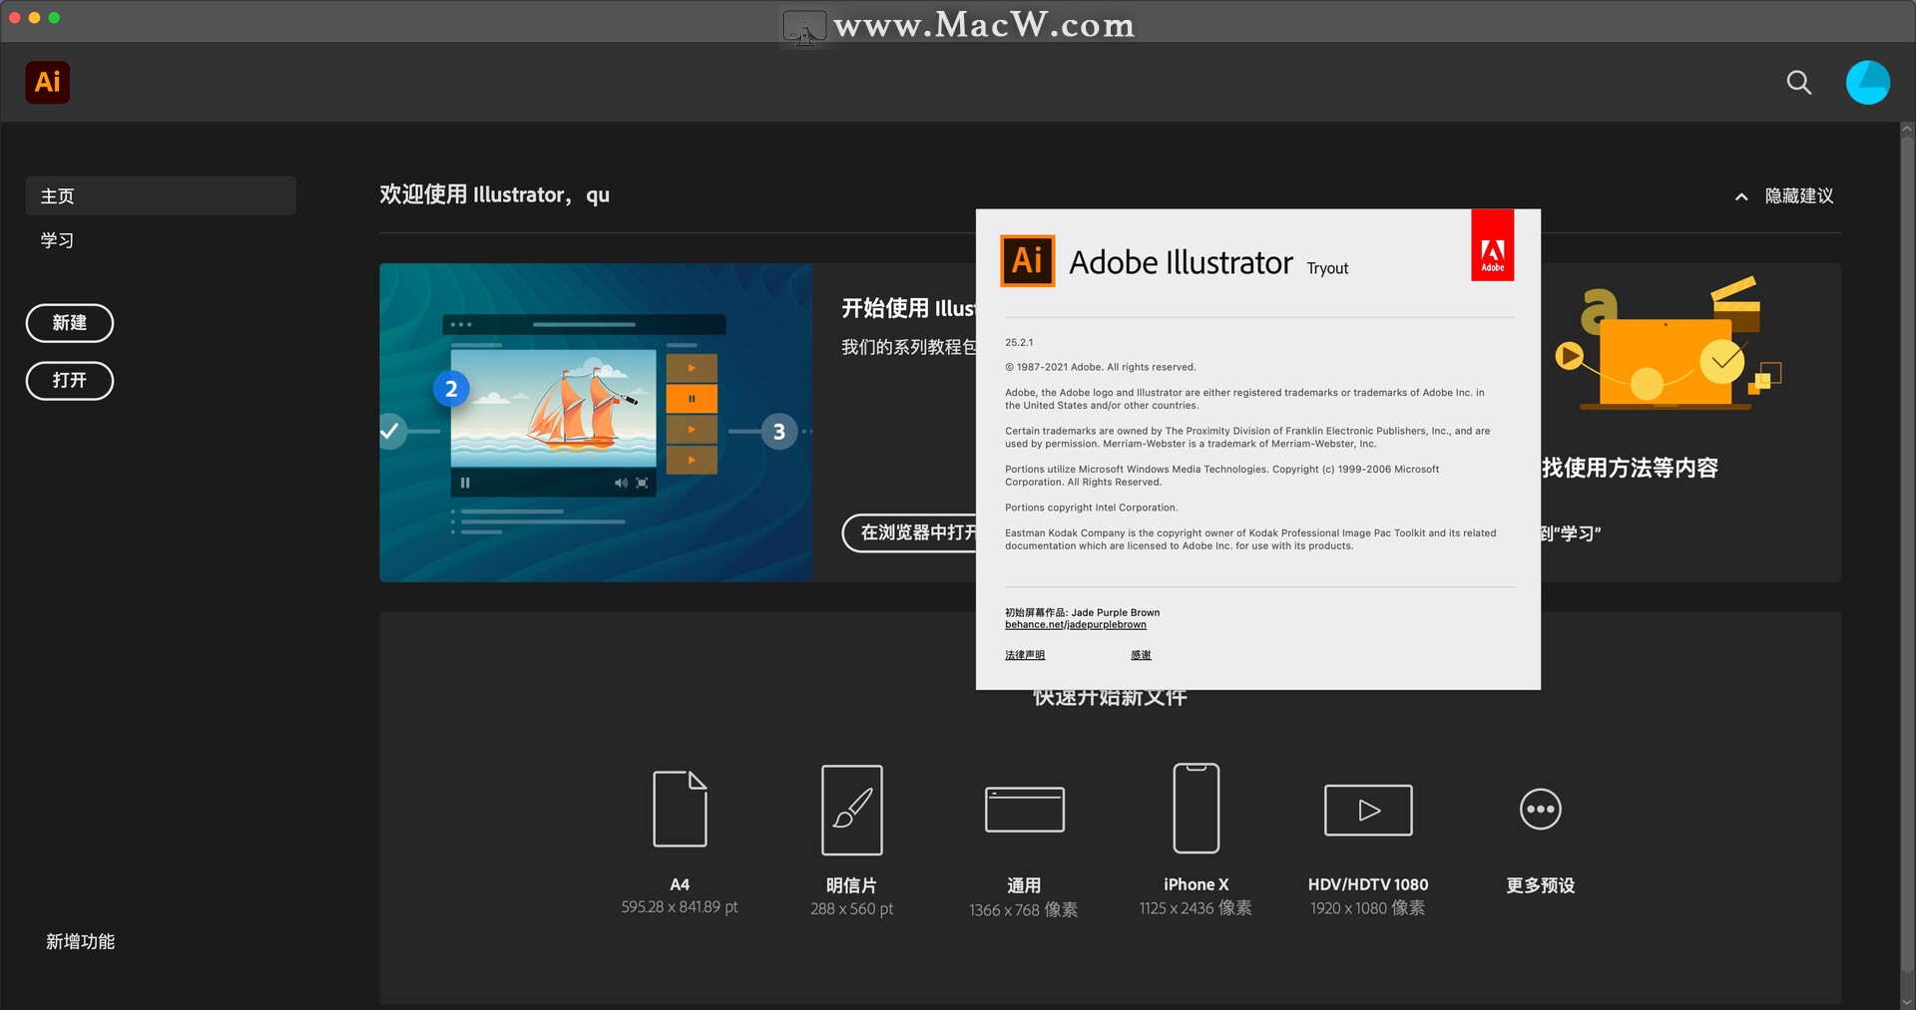Image resolution: width=1916 pixels, height=1010 pixels.
Task: Click the tutorial step 2 marker
Action: point(451,388)
